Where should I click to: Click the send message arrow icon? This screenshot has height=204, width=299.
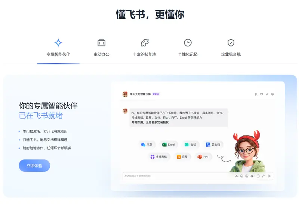269,176
